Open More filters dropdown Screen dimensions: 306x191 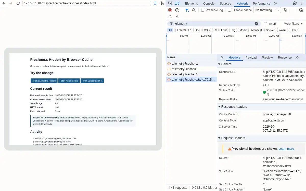[293, 24]
